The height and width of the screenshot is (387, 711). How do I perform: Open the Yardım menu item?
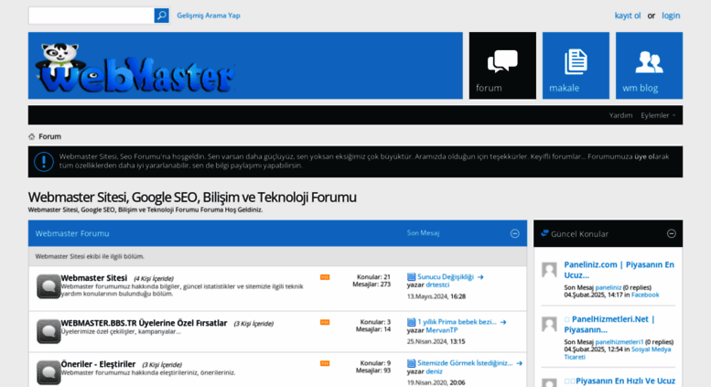620,115
